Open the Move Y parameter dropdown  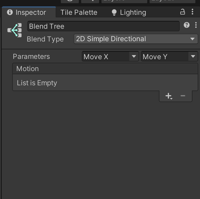[169, 57]
